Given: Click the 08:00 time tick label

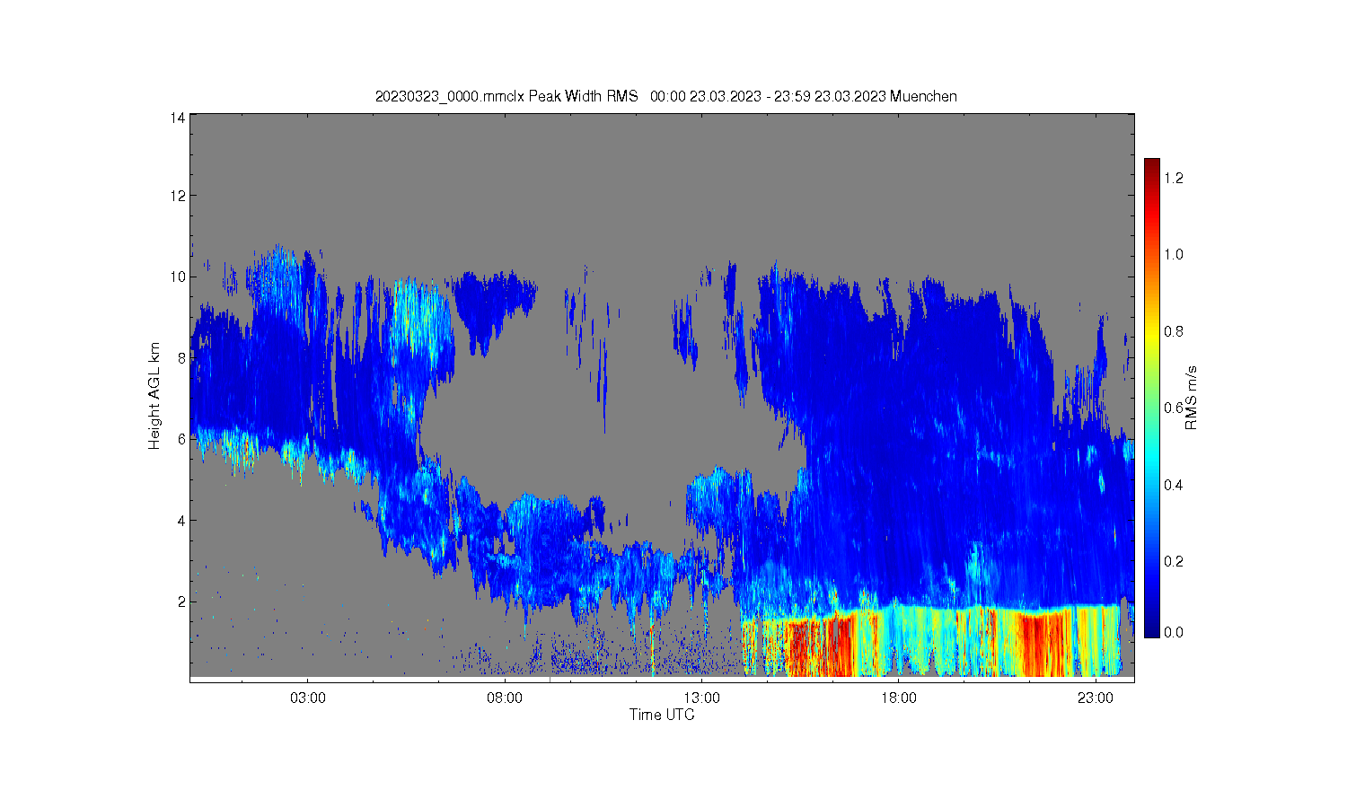Looking at the screenshot, I should 505,698.
